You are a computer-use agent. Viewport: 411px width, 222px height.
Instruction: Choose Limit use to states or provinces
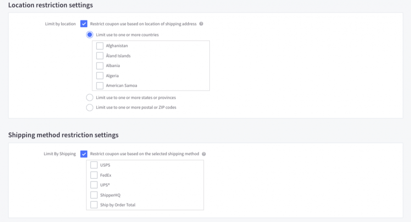tap(89, 97)
